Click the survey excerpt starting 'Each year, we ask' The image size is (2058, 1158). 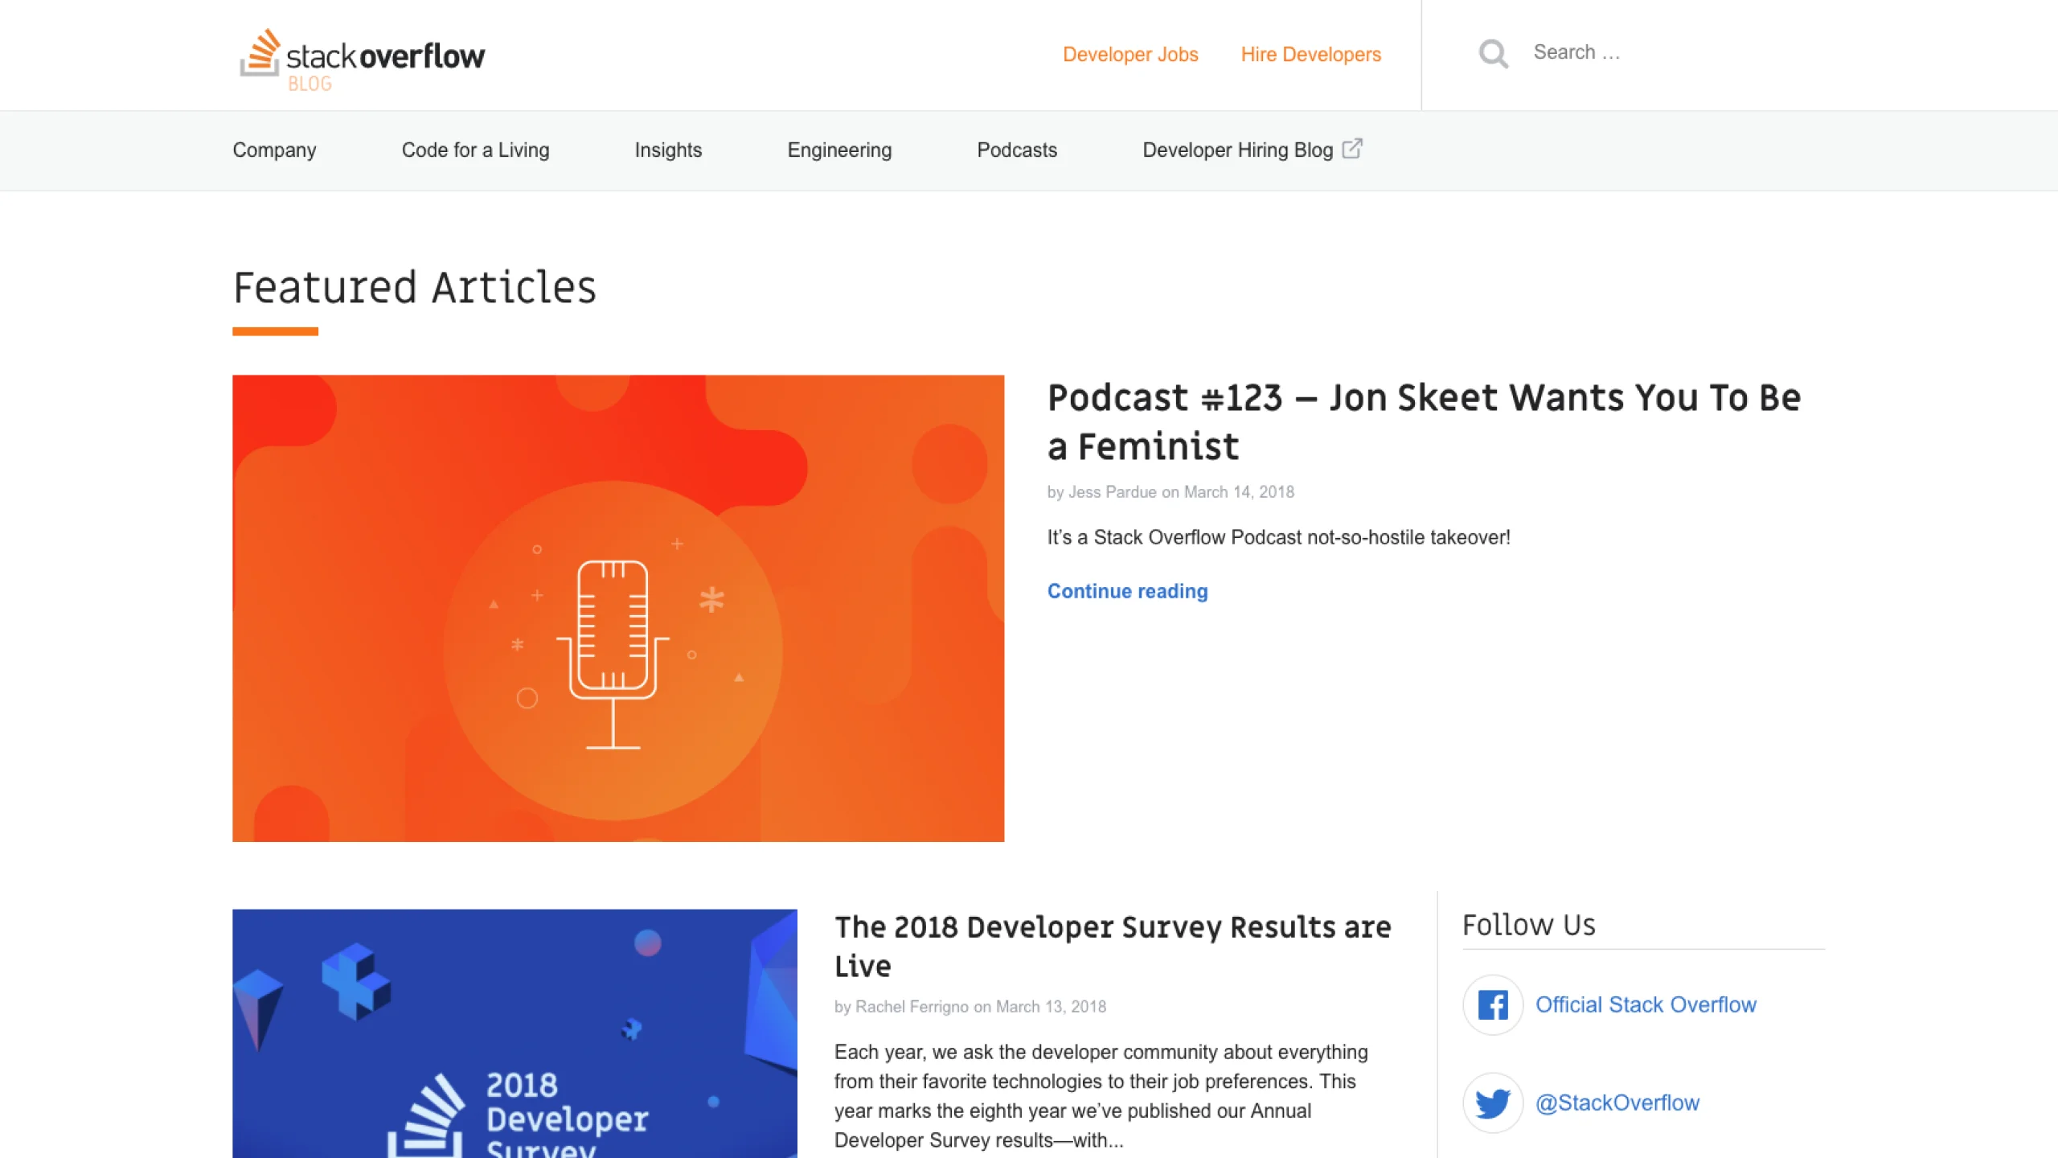pyautogui.click(x=1101, y=1096)
